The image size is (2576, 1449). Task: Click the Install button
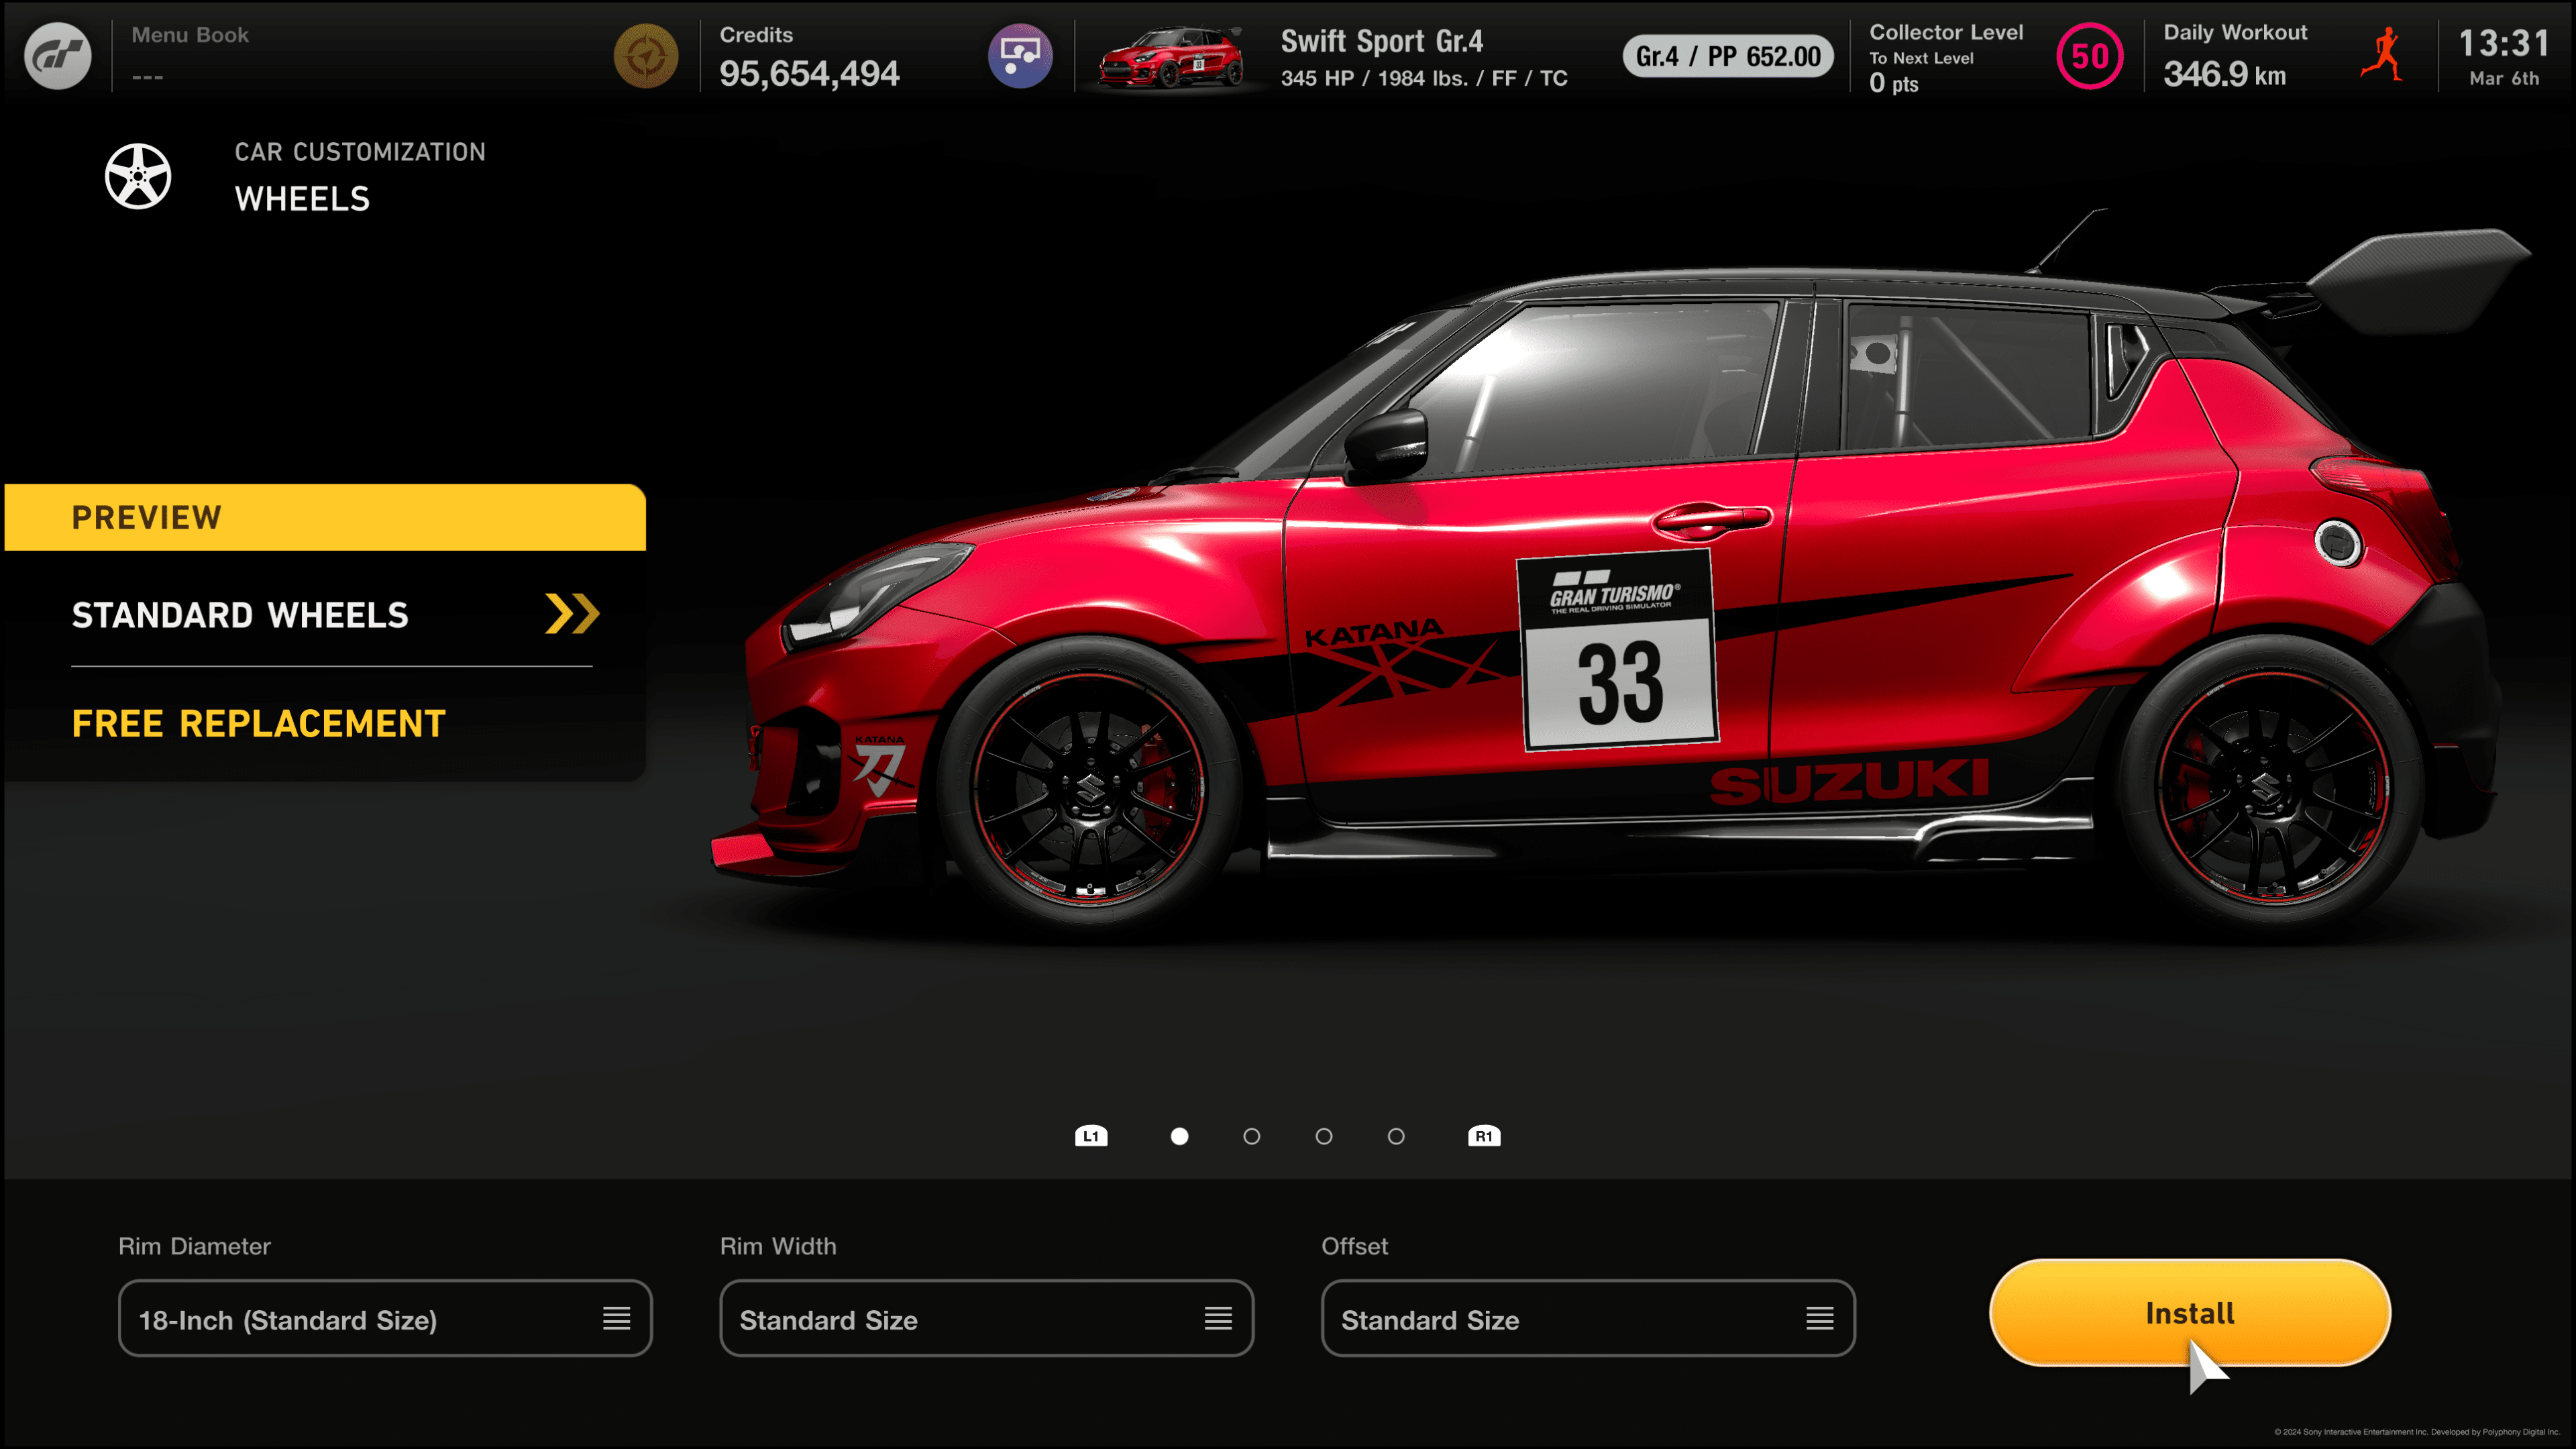[2190, 1313]
